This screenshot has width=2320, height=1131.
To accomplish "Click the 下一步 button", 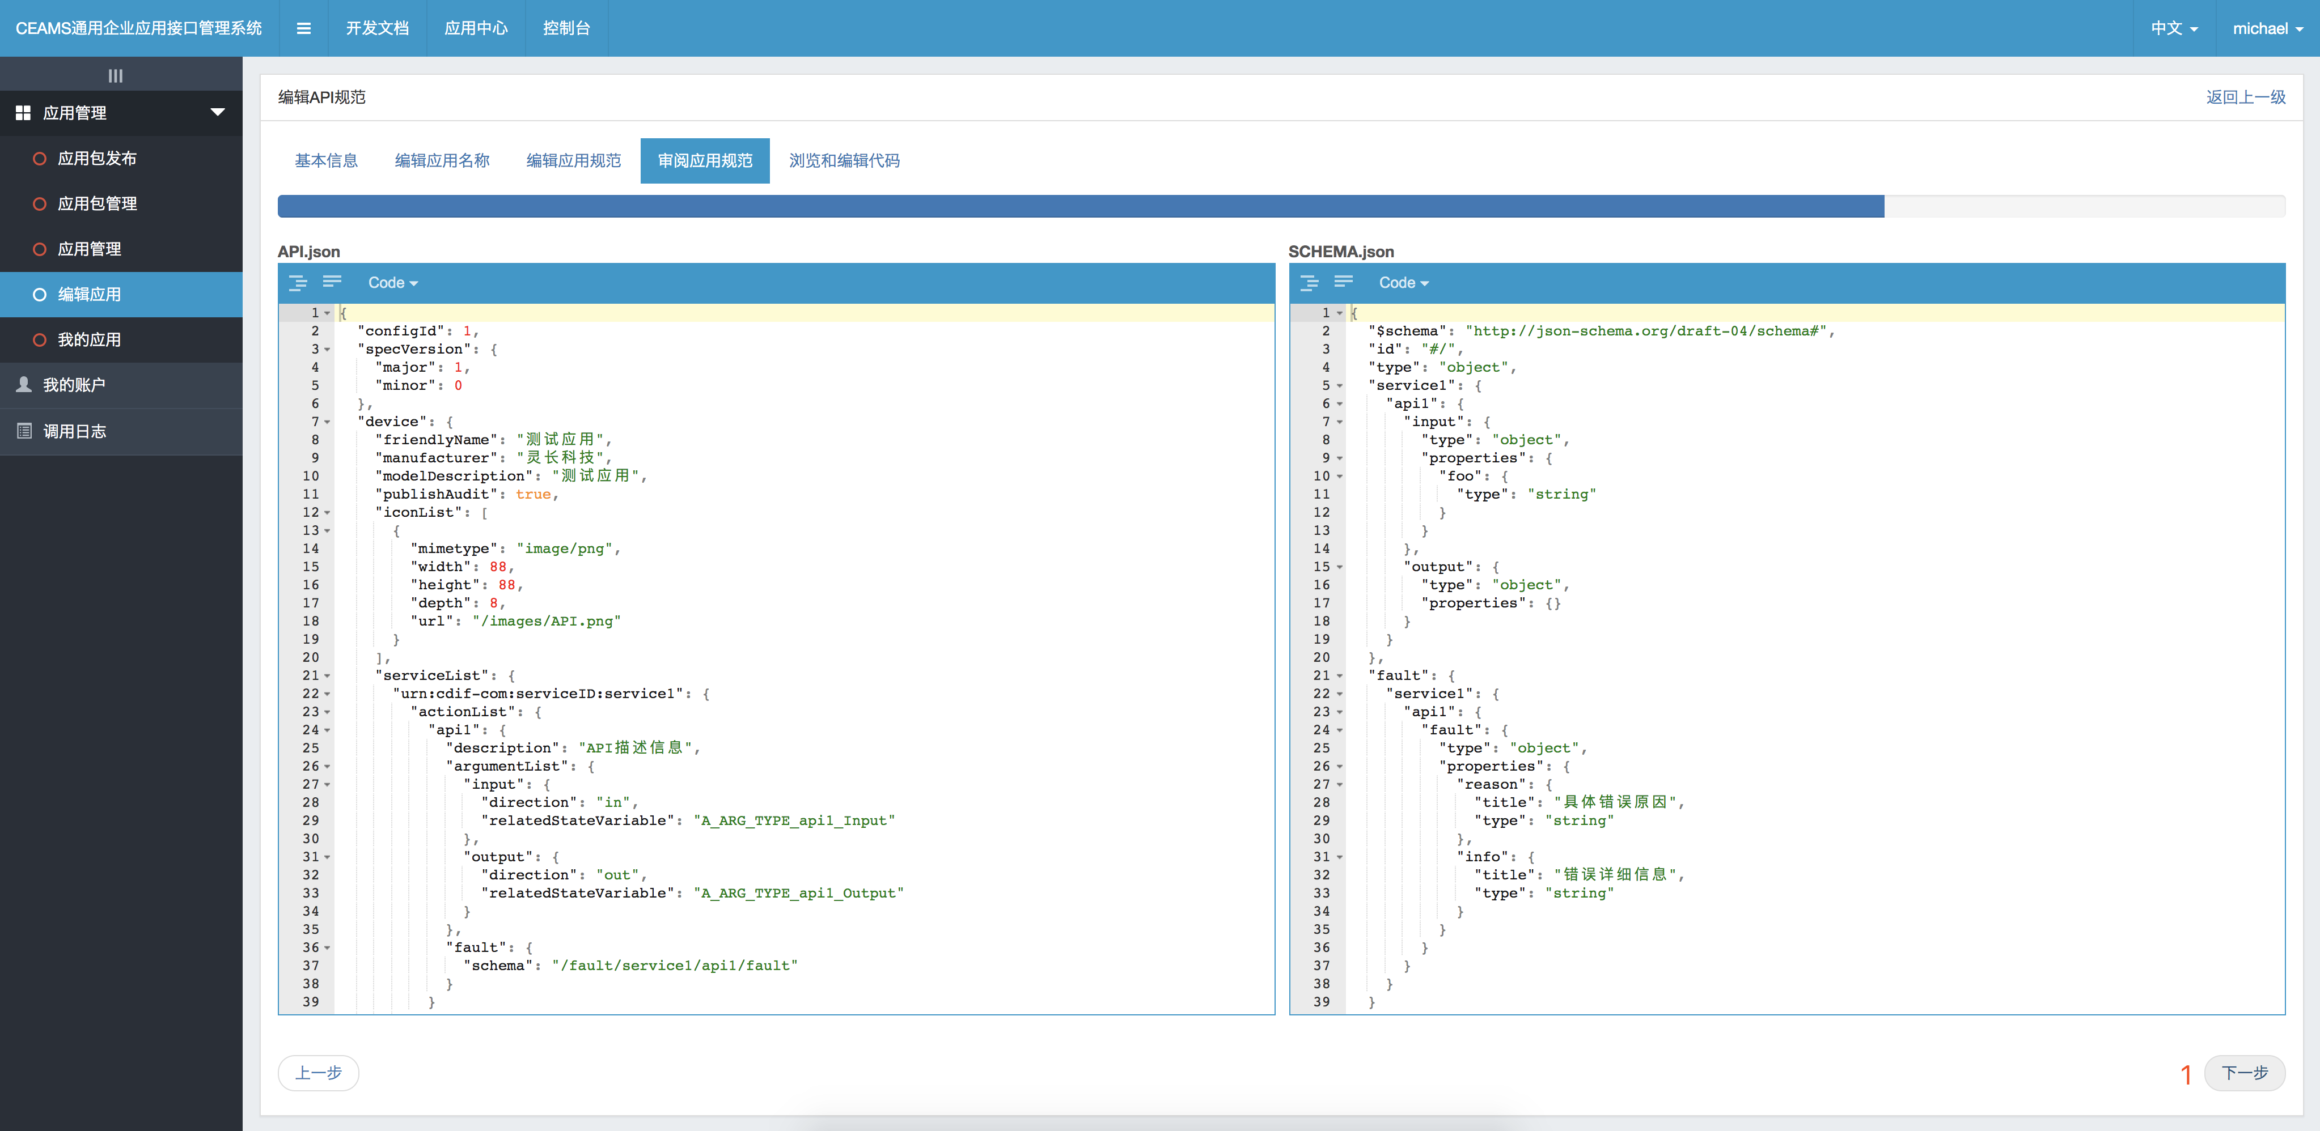I will point(2245,1073).
